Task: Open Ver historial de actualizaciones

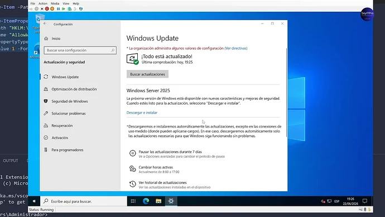Action: (162, 182)
